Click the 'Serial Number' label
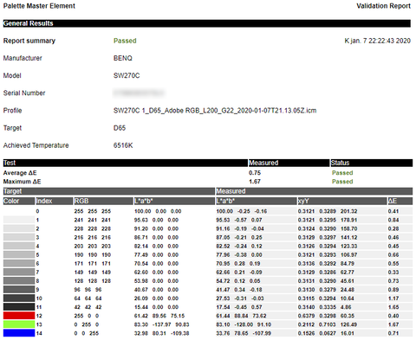Screen dimensions: 416x340 [x=24, y=93]
